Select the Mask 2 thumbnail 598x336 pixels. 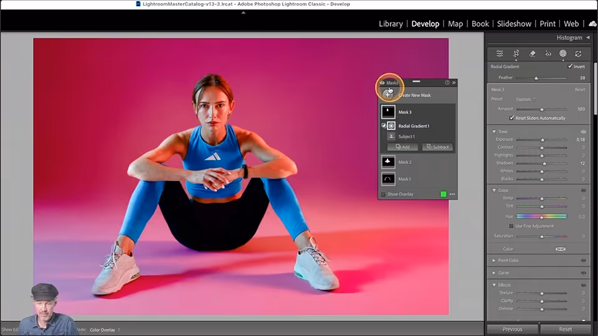tap(388, 162)
